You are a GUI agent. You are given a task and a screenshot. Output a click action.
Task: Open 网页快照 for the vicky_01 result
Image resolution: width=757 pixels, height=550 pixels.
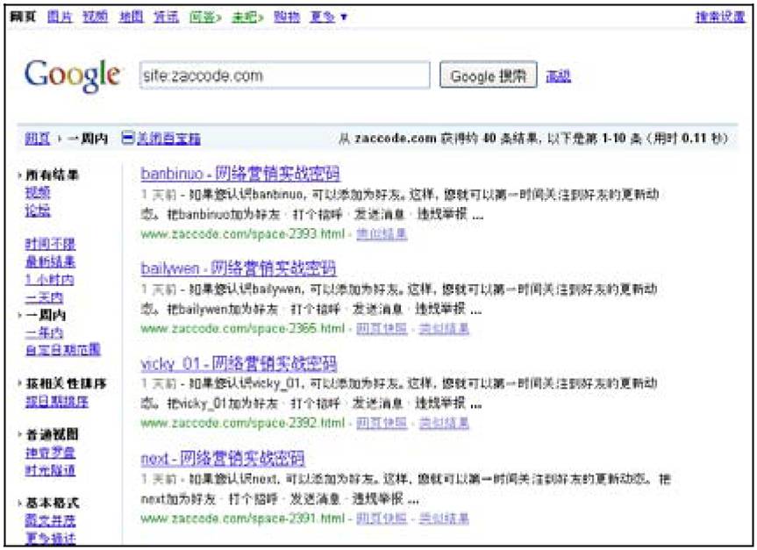382,424
